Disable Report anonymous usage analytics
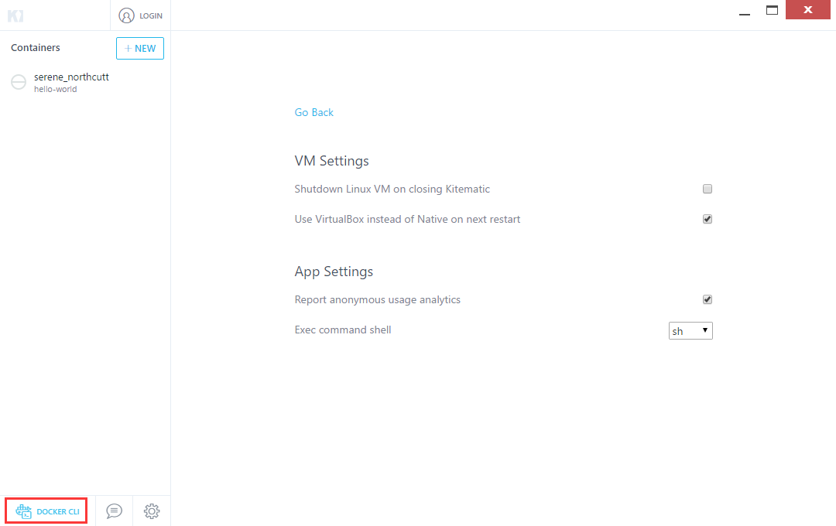Image resolution: width=836 pixels, height=526 pixels. [708, 299]
